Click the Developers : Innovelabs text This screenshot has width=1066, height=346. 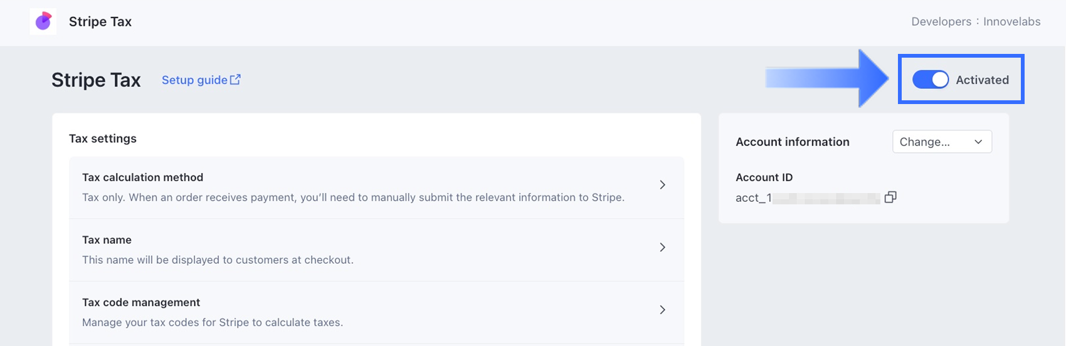click(x=975, y=21)
